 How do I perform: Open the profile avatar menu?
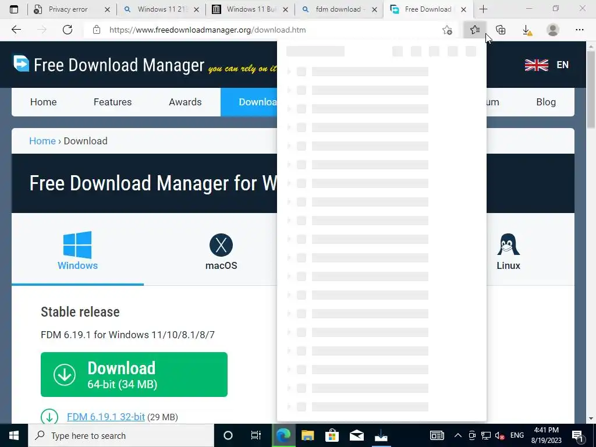pyautogui.click(x=553, y=30)
